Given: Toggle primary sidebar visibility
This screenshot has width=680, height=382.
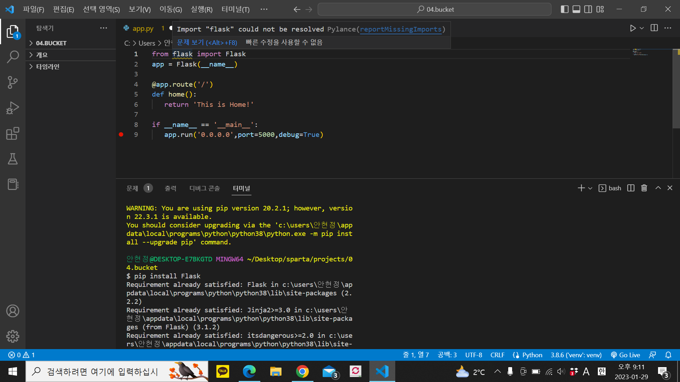Looking at the screenshot, I should click(565, 10).
